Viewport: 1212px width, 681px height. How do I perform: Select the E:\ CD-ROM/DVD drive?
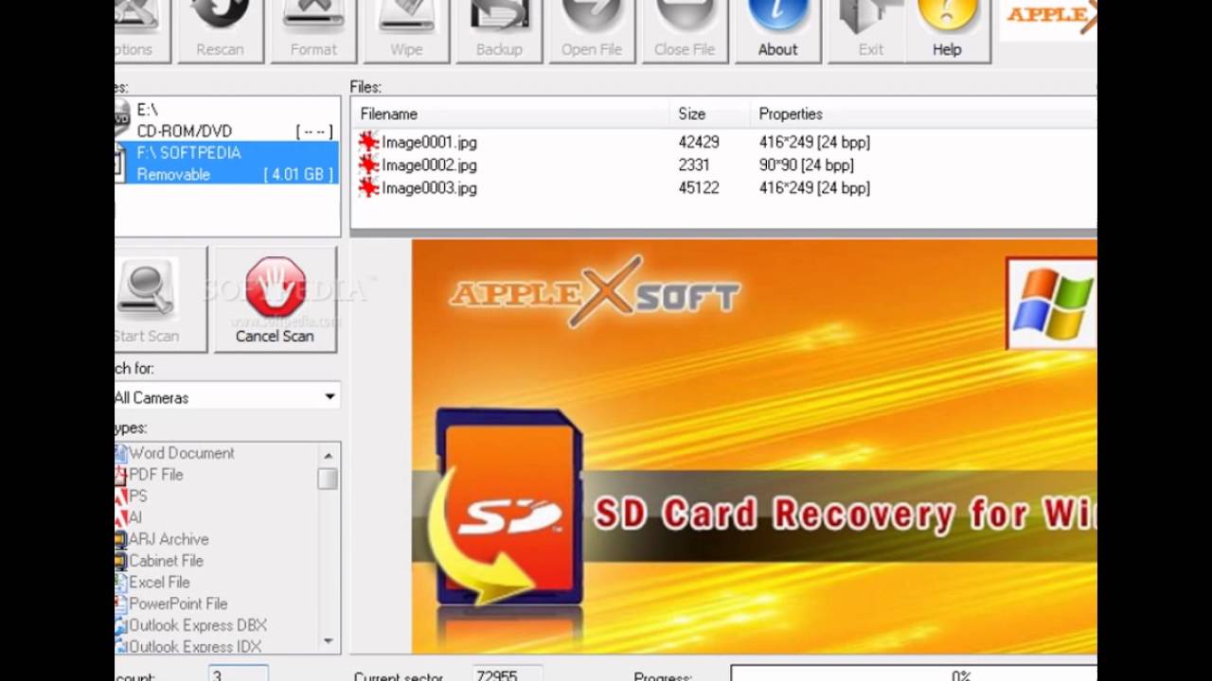coord(227,120)
